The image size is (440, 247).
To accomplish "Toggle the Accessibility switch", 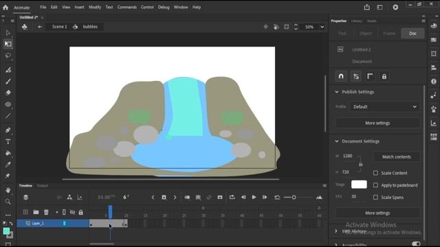I will [x=416, y=244].
